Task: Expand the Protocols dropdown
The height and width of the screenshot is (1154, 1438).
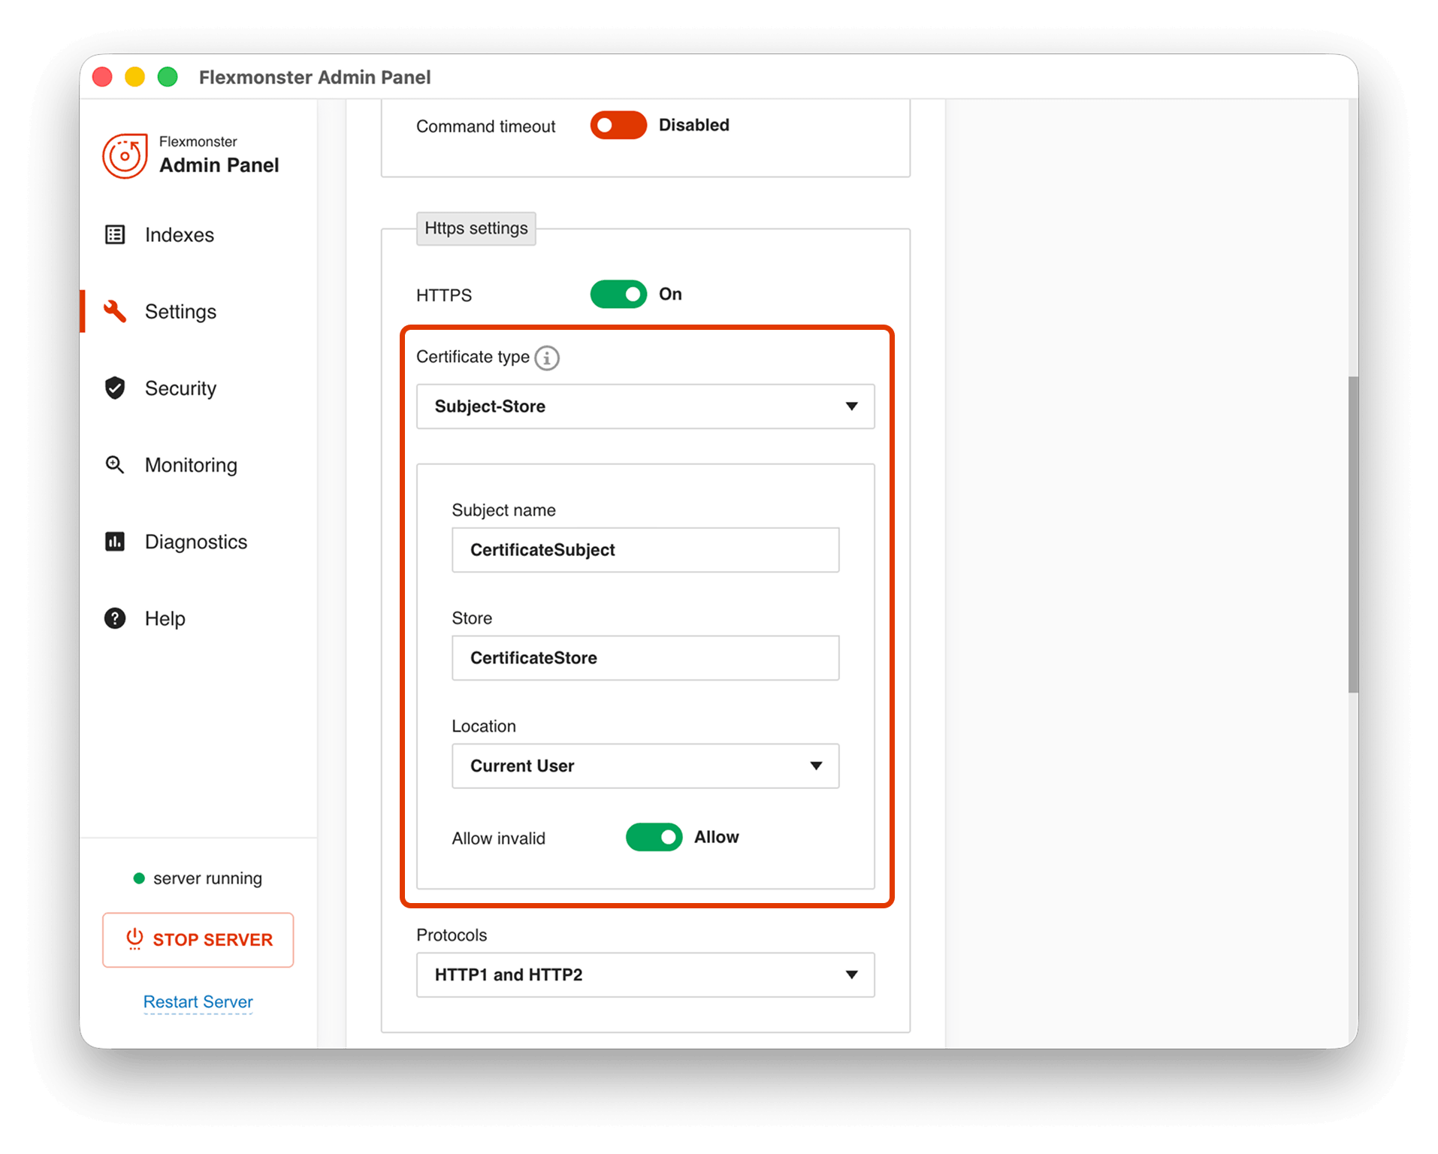Action: click(645, 974)
